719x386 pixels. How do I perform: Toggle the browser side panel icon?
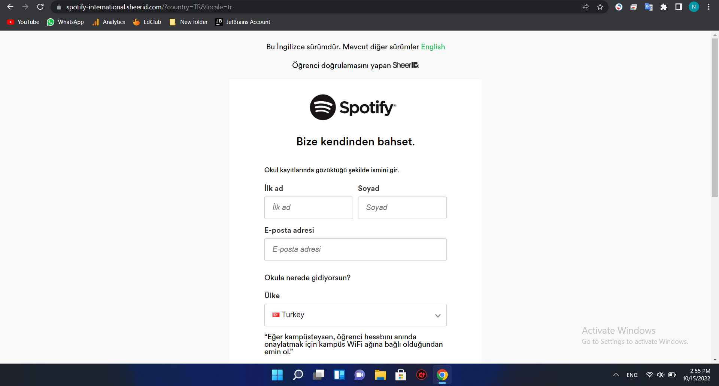[x=679, y=7]
